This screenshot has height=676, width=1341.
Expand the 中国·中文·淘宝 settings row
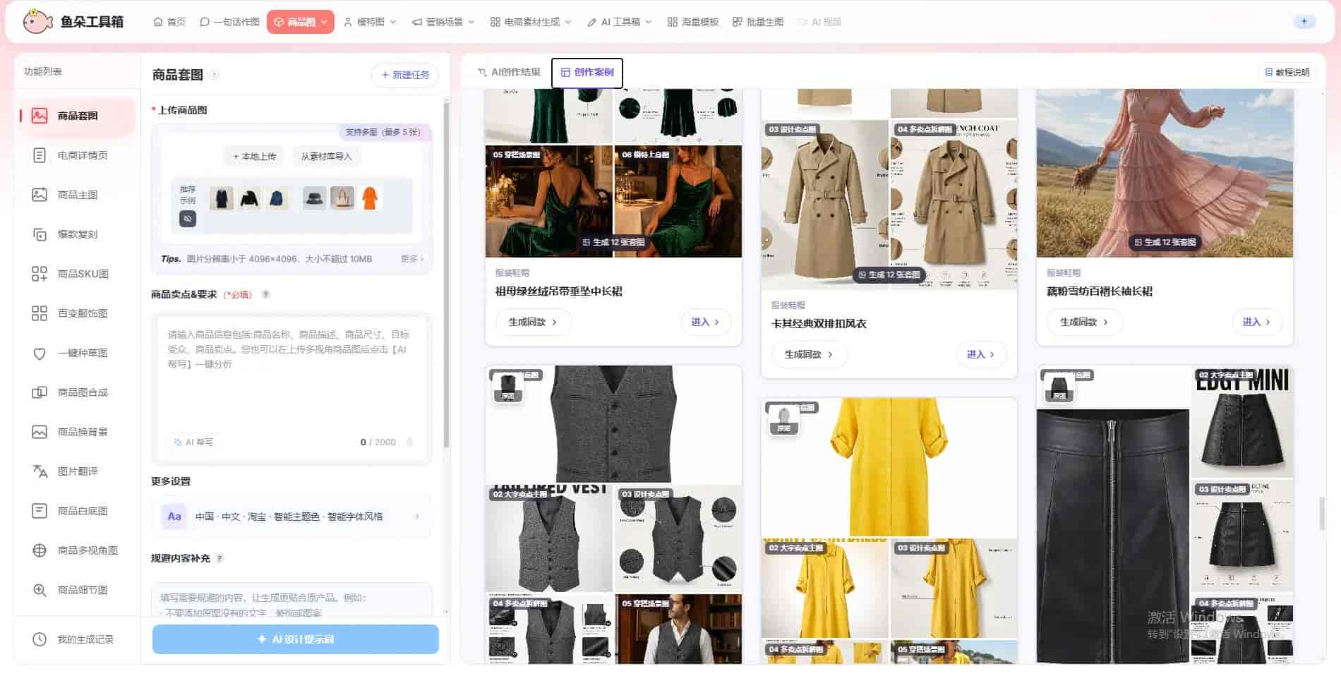291,517
